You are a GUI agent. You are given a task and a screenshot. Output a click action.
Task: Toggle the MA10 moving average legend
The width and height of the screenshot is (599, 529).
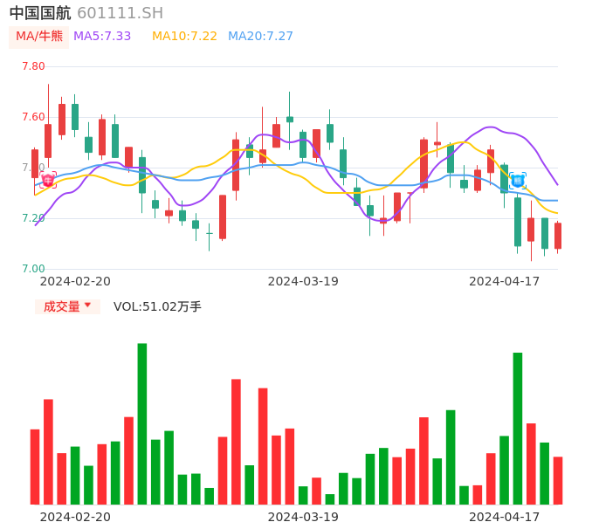(x=184, y=37)
